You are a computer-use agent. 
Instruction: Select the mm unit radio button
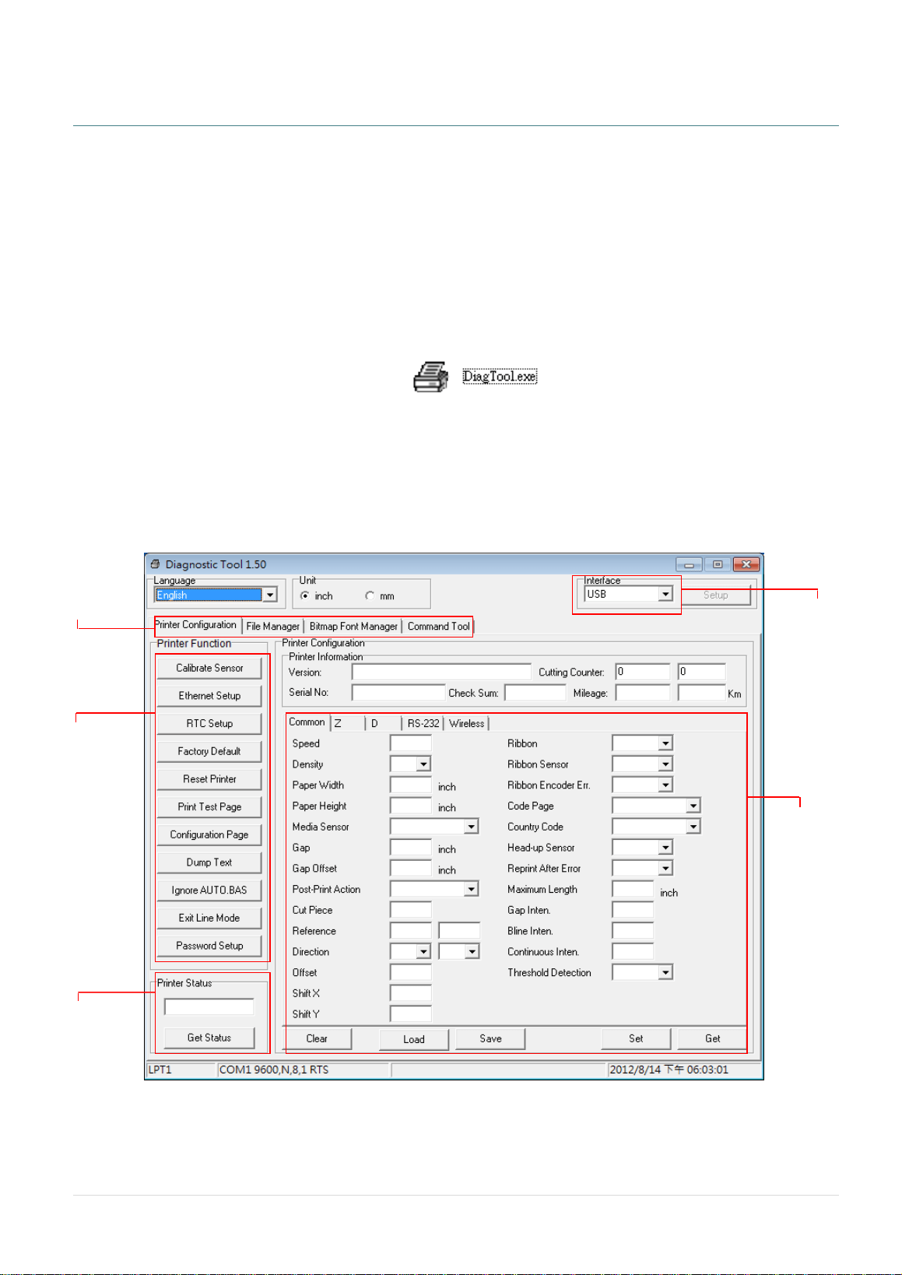pyautogui.click(x=370, y=595)
